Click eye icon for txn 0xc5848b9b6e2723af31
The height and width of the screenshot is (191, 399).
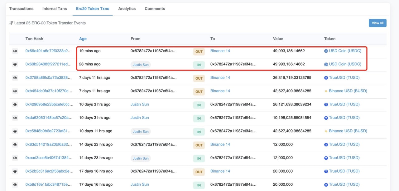pos(15,131)
